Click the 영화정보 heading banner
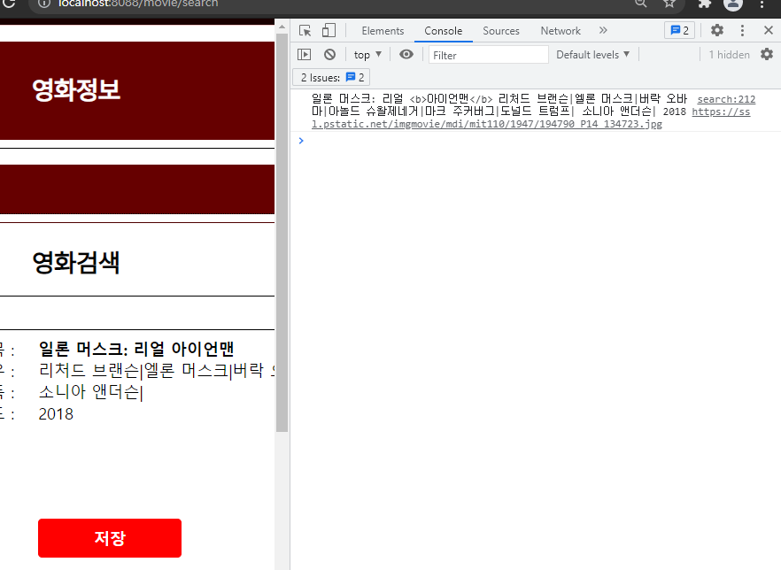The image size is (781, 570). (137, 90)
